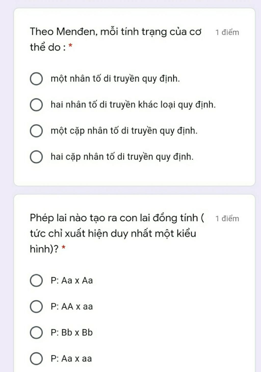The image size is (261, 372).
Task: Select 'hai cặp nhân tố di truyền quy định'
Action: tap(36, 157)
